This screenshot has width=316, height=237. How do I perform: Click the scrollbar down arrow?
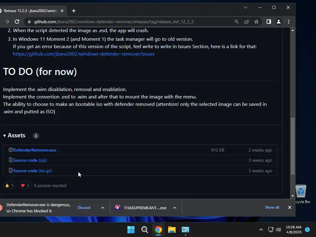(x=293, y=196)
